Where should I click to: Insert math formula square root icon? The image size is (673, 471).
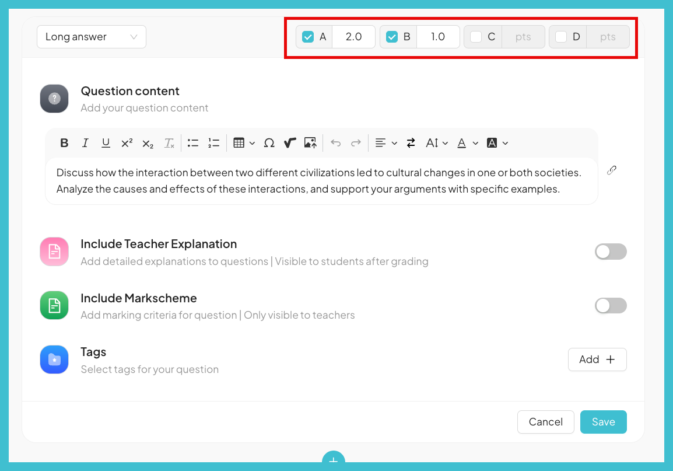click(290, 143)
